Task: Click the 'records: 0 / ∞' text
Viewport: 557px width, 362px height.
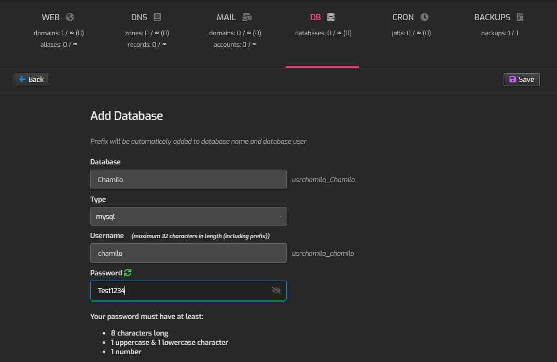Action: point(147,45)
